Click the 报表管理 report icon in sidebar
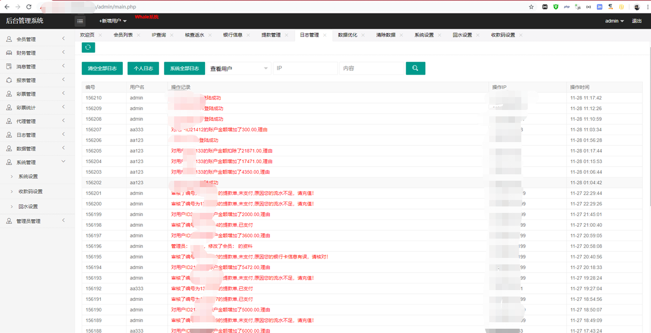Screen dimensions: 651x333 (9, 80)
